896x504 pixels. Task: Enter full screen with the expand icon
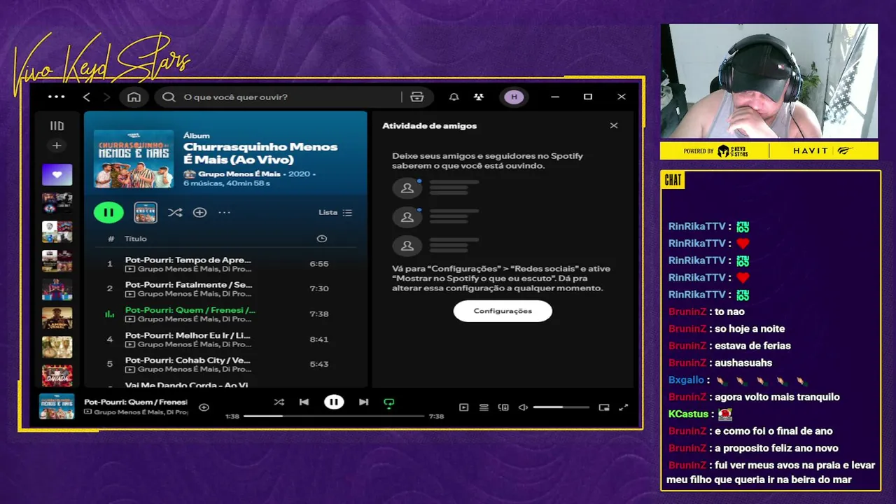point(624,407)
